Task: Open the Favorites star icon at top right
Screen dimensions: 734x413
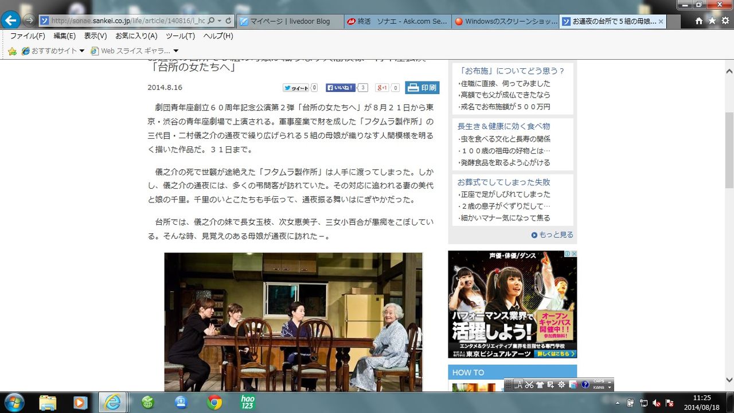Action: (712, 21)
